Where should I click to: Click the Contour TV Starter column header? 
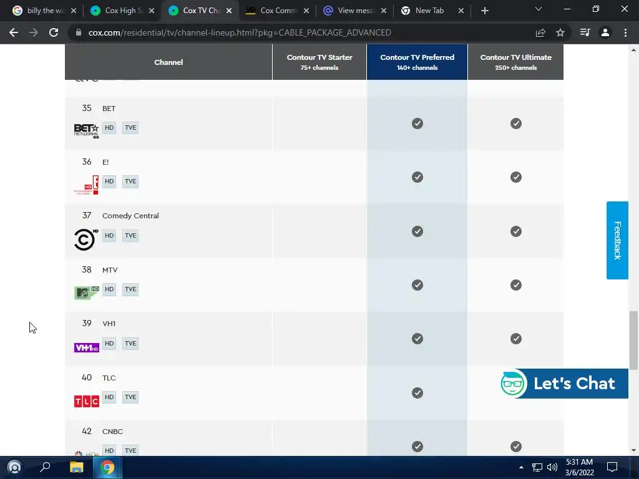(x=319, y=62)
